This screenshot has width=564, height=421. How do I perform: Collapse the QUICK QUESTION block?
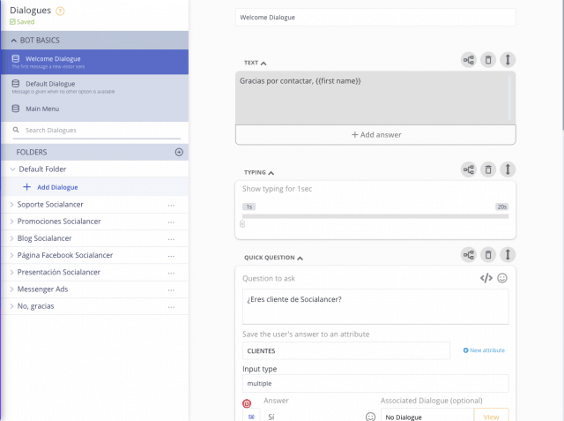(300, 259)
